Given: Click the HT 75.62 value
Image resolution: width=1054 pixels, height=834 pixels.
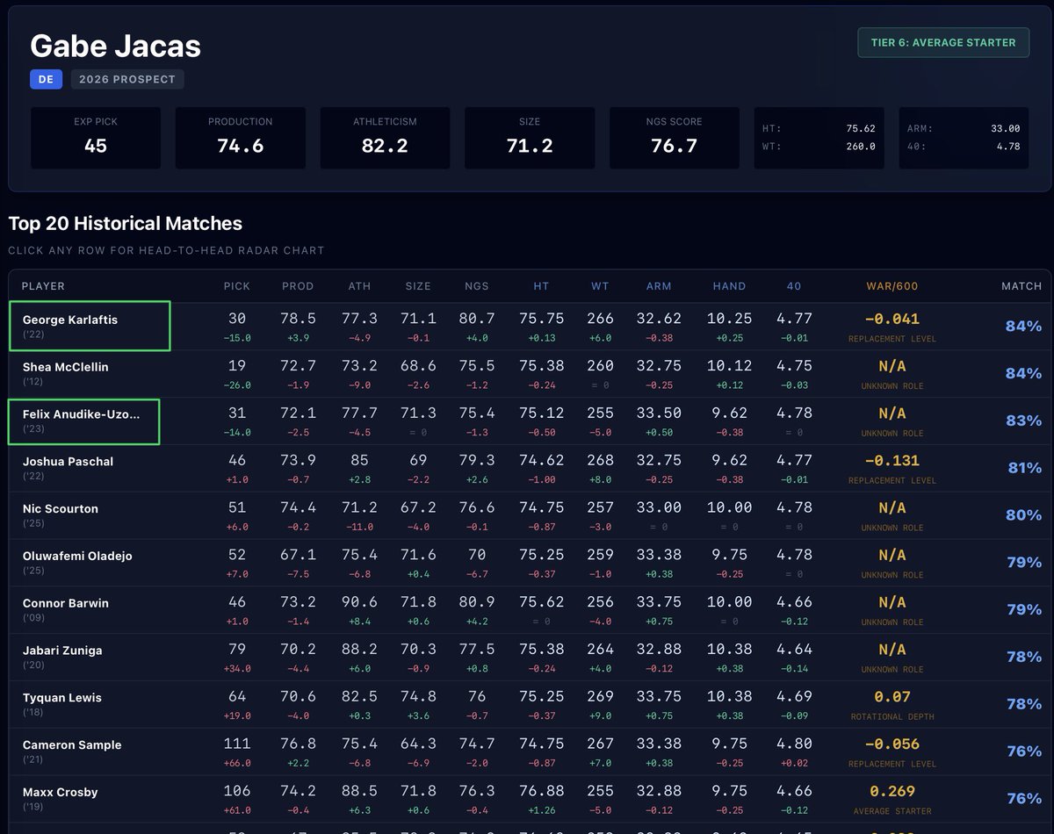Looking at the screenshot, I should (x=860, y=128).
